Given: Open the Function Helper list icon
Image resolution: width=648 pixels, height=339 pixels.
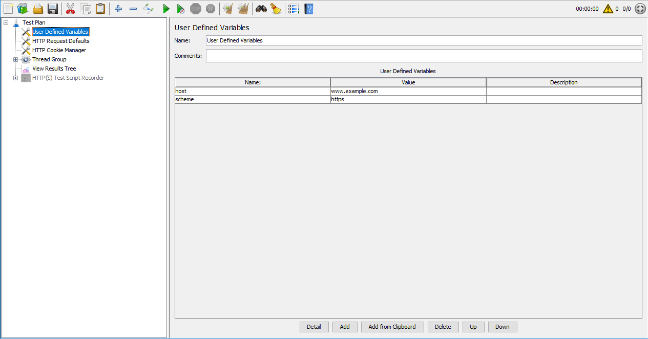Looking at the screenshot, I should (294, 9).
